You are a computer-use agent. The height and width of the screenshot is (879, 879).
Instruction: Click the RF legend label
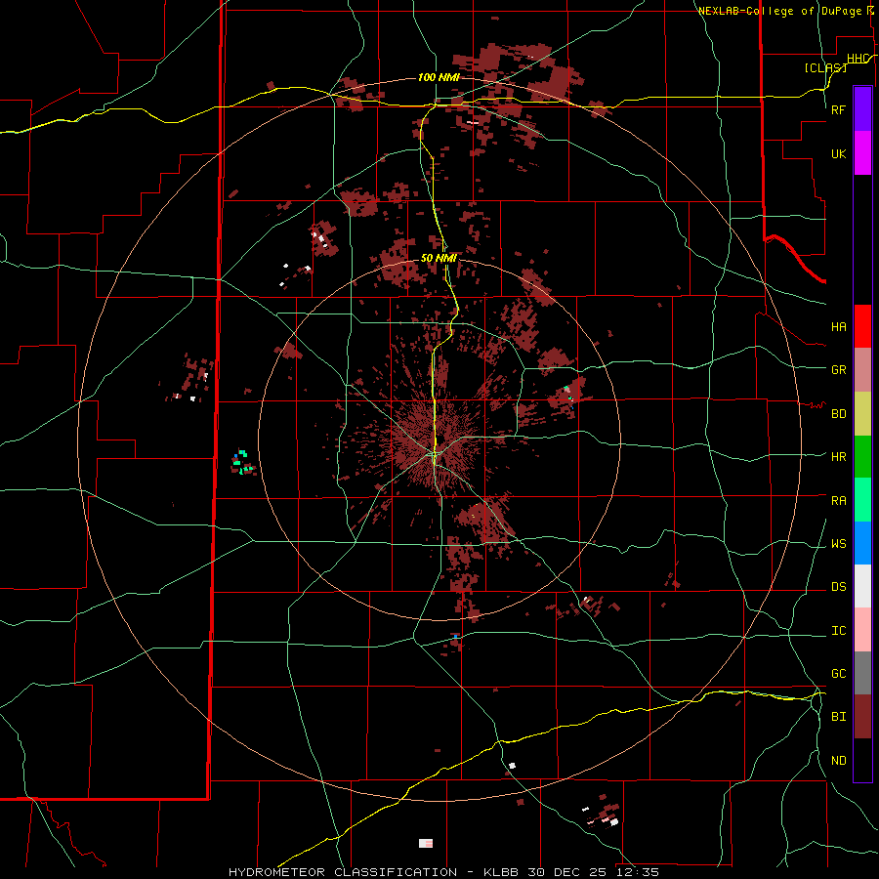click(x=839, y=109)
